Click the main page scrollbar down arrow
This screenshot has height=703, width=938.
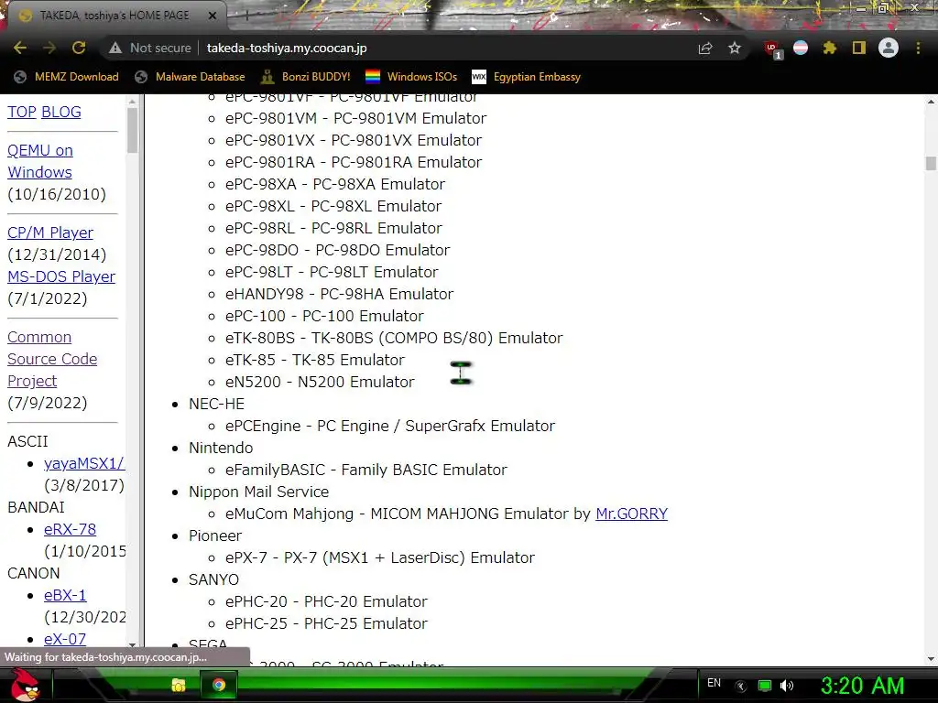pyautogui.click(x=931, y=659)
